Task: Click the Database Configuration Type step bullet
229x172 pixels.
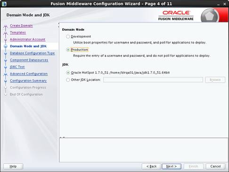Action: tap(6, 53)
